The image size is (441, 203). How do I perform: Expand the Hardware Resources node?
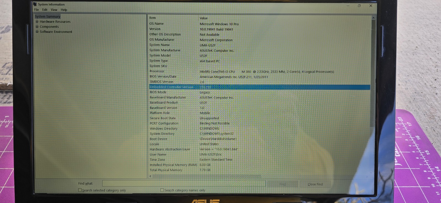click(37, 21)
